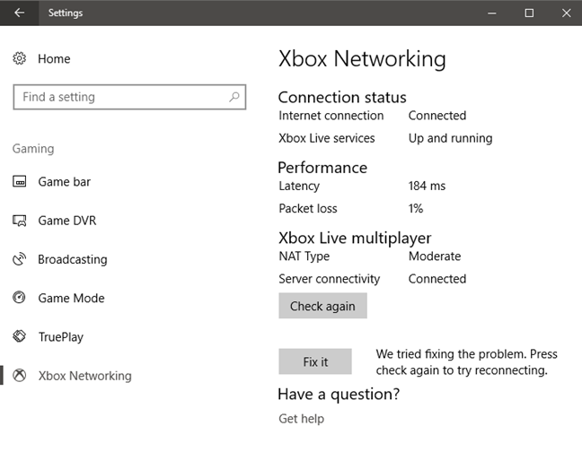Minimize the Settings window
The image size is (582, 452).
click(492, 13)
